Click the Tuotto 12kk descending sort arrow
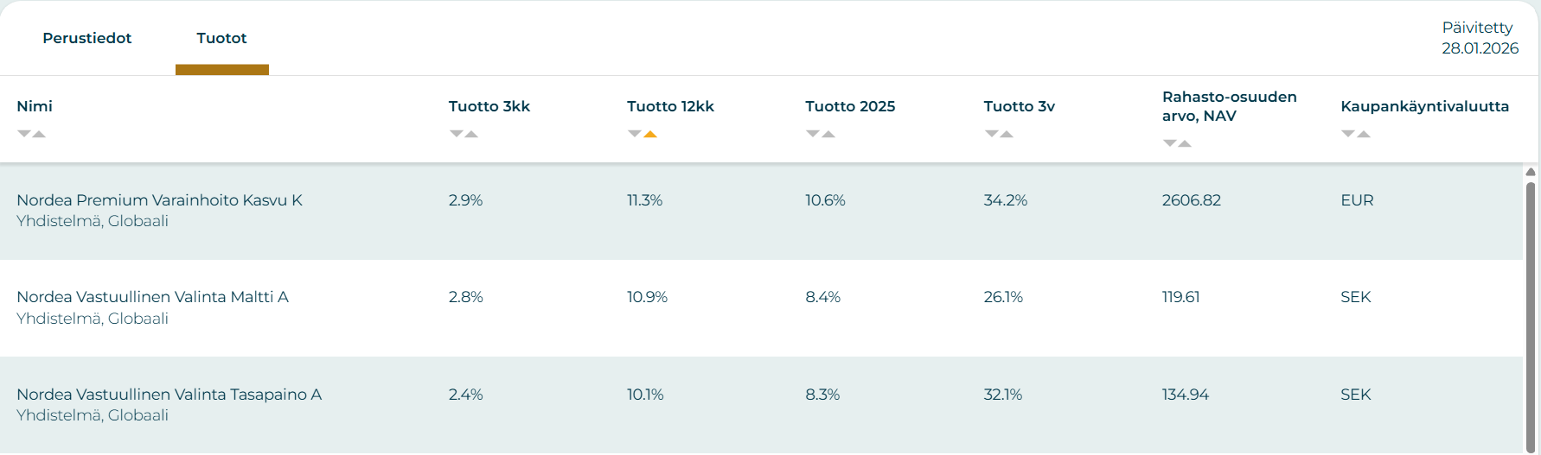 635,134
